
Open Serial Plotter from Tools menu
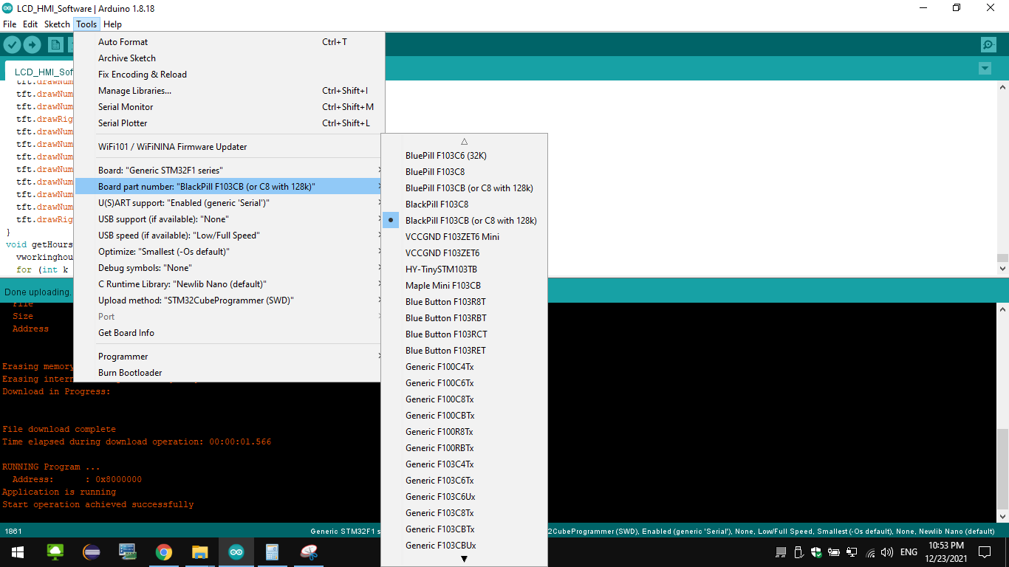point(229,123)
